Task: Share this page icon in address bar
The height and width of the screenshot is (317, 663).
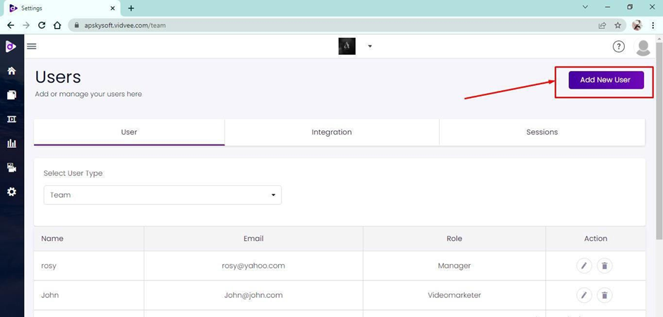Action: (x=602, y=25)
